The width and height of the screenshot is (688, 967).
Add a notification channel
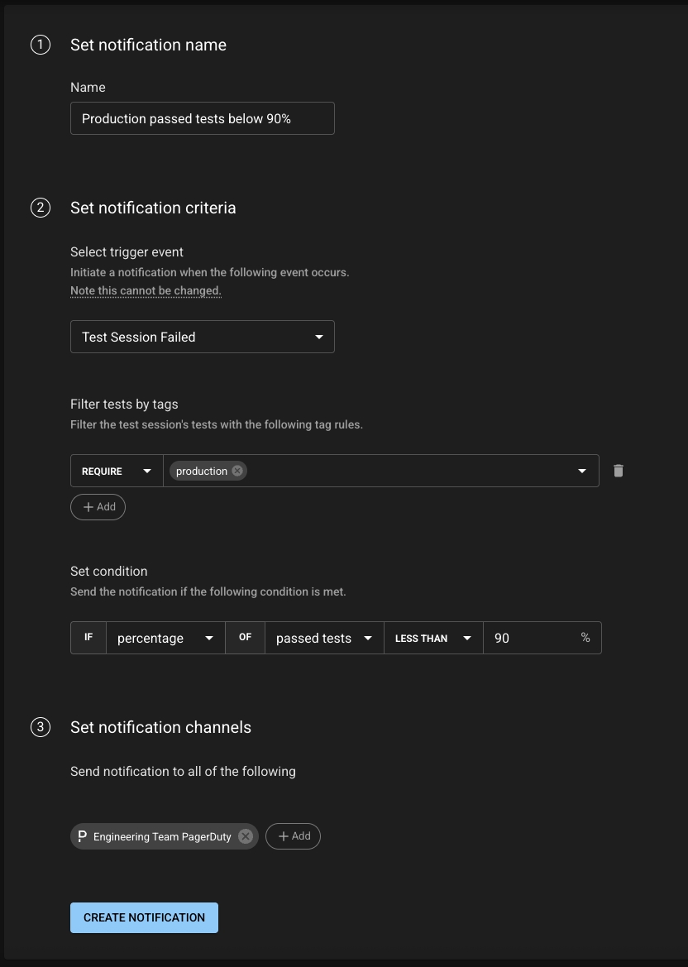click(x=293, y=836)
